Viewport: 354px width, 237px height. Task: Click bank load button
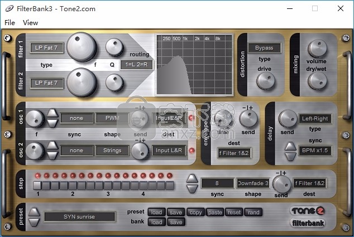(x=157, y=222)
